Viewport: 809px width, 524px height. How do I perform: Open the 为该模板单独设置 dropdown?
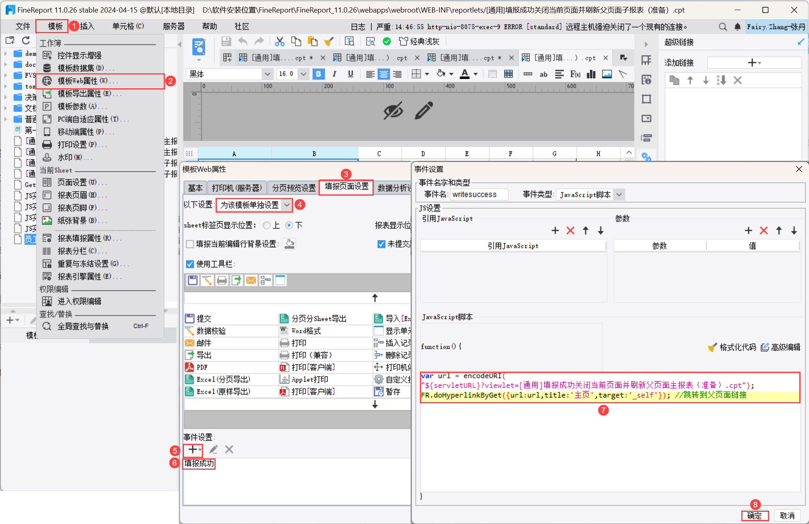(287, 205)
